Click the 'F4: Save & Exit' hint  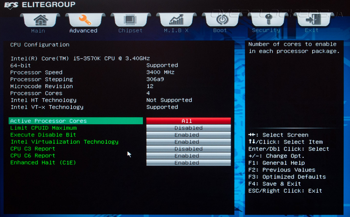[x=275, y=184]
